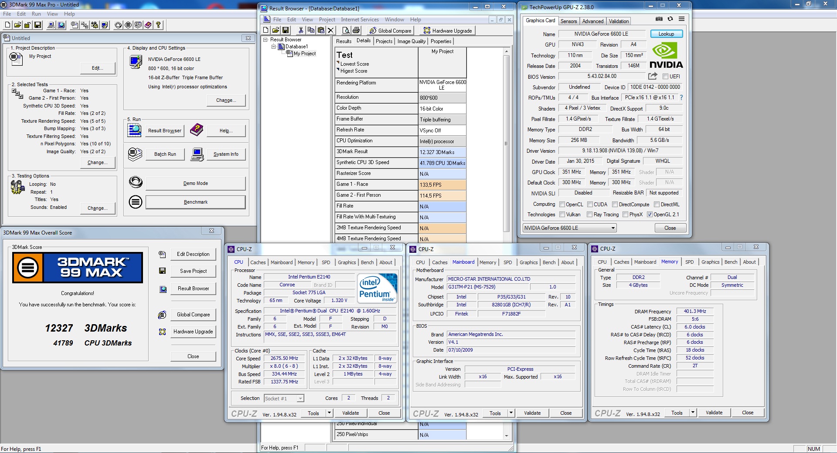Image resolution: width=837 pixels, height=453 pixels.
Task: Open GPU selection dropdown NVIDIA GeForce 6600 LE
Action: tap(569, 228)
